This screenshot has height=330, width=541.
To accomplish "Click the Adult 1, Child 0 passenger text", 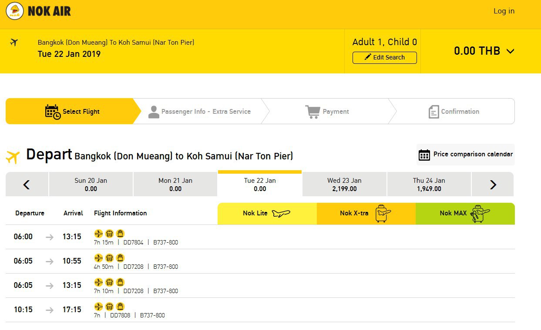I will [385, 42].
